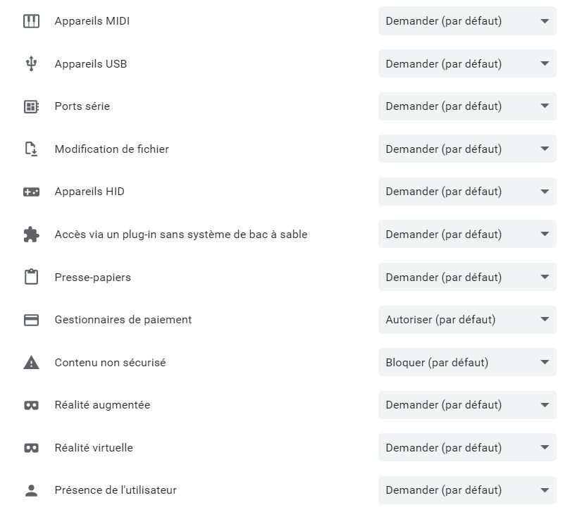
Task: Expand the Contenu non sécurisé Bloquer dropdown
Action: [x=466, y=363]
